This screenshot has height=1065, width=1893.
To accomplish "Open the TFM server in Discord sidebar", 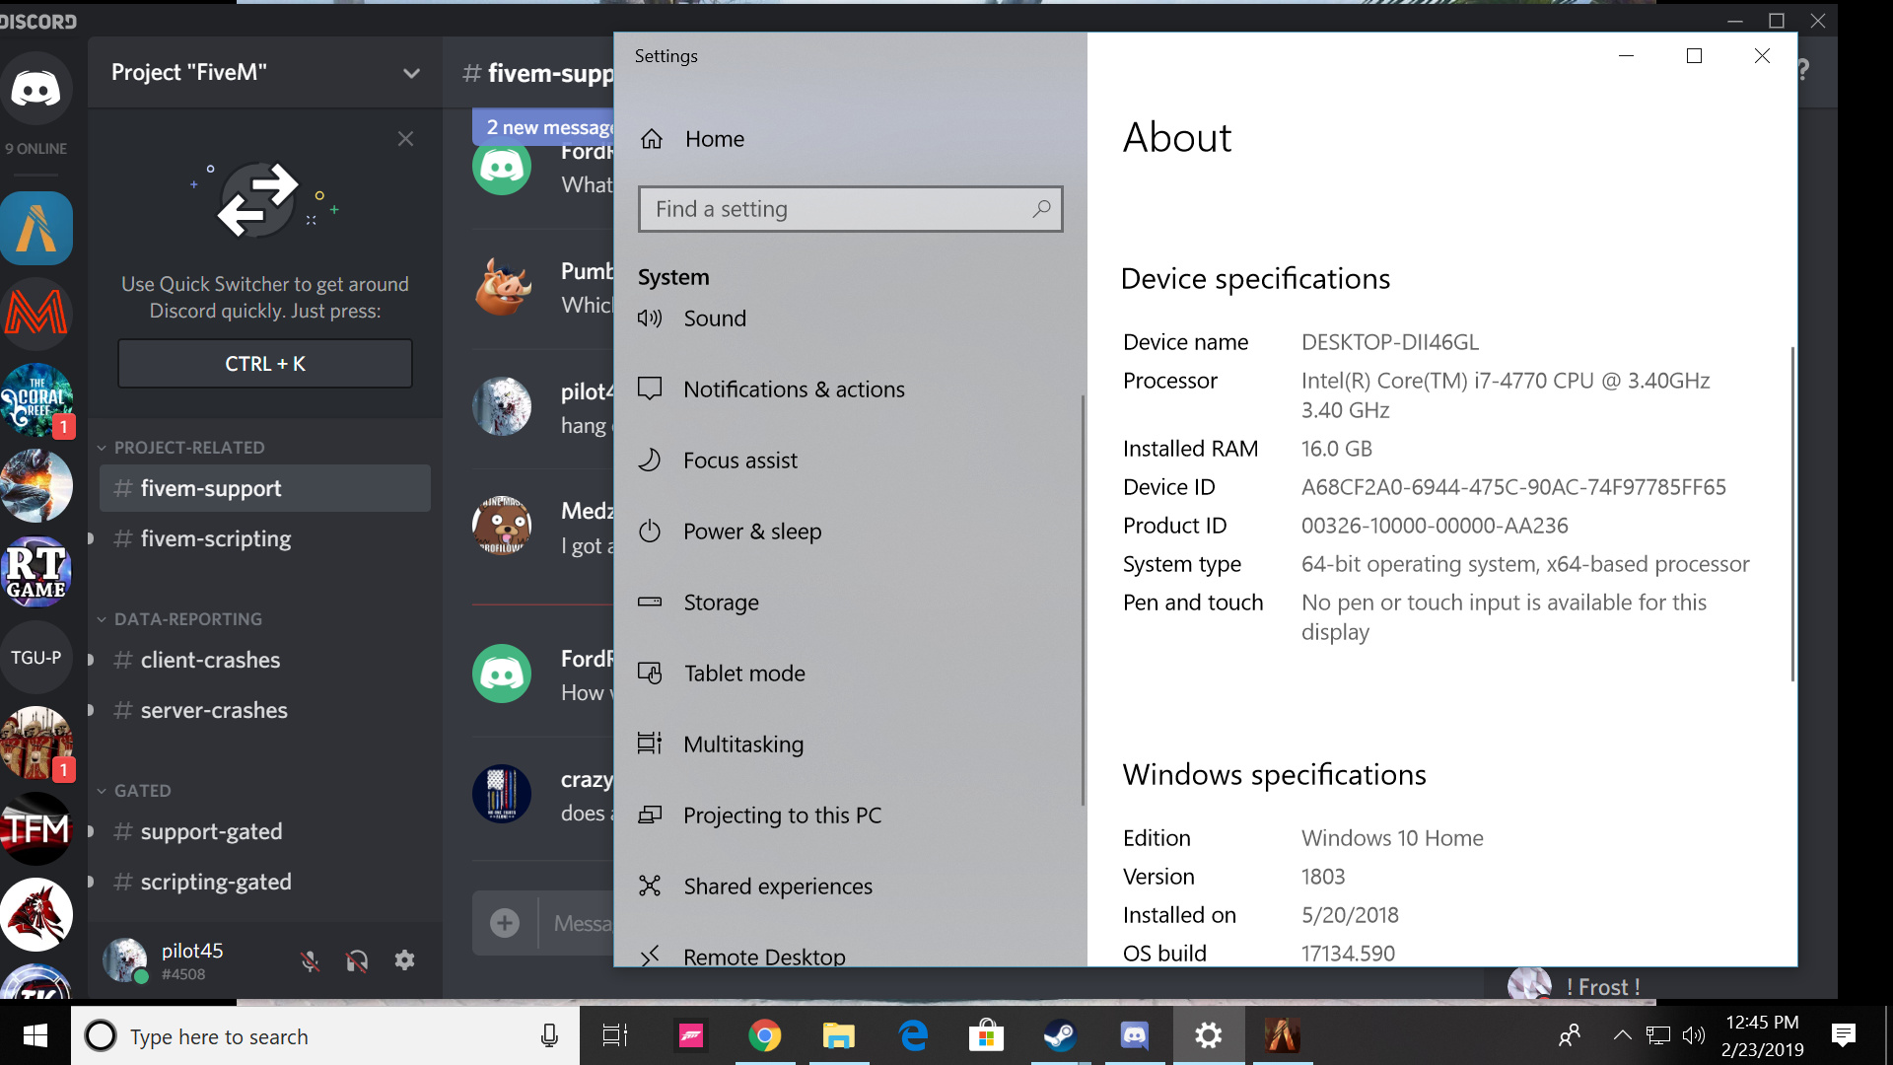I will point(36,828).
